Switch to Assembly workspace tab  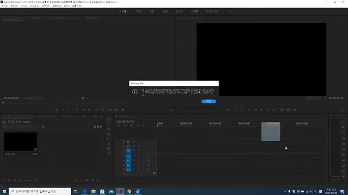pos(123,11)
